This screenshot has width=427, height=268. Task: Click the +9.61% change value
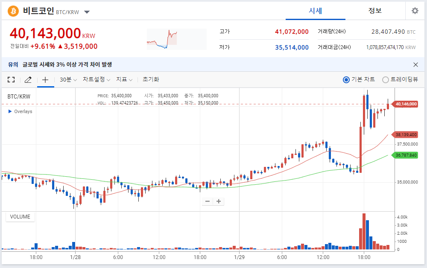[43, 46]
